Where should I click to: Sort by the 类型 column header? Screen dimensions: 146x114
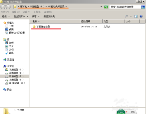114,21
